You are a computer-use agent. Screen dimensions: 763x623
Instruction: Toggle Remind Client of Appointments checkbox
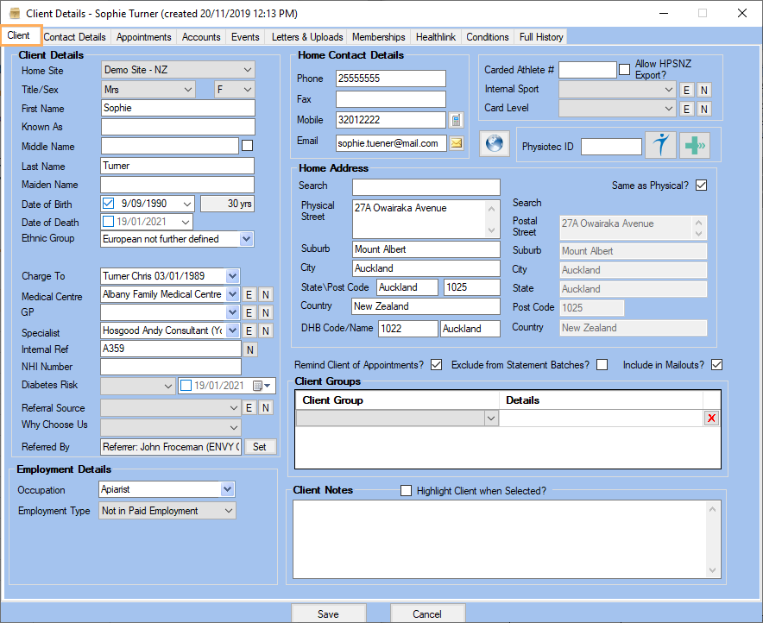pos(436,365)
